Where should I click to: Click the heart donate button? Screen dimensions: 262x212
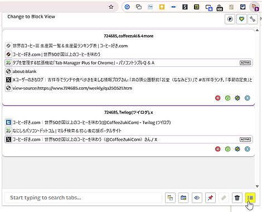tap(241, 19)
